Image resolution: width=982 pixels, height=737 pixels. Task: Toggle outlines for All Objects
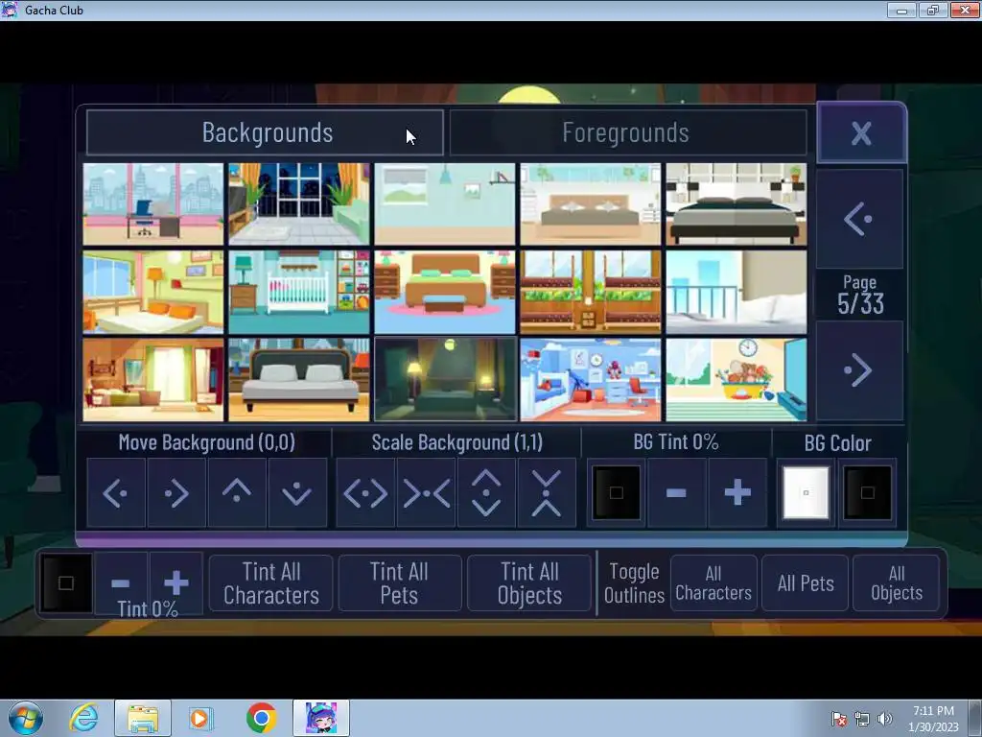pos(897,583)
